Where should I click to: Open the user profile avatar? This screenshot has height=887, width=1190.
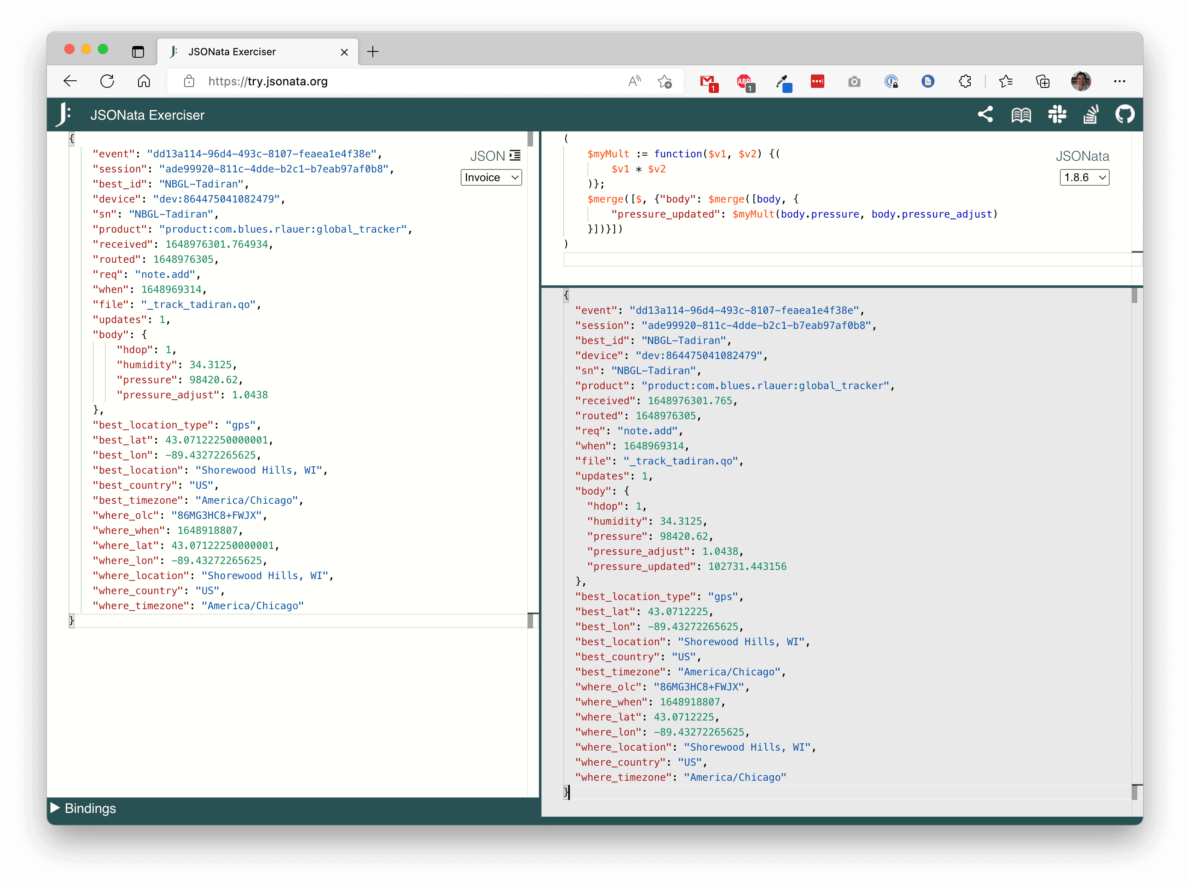tap(1080, 81)
